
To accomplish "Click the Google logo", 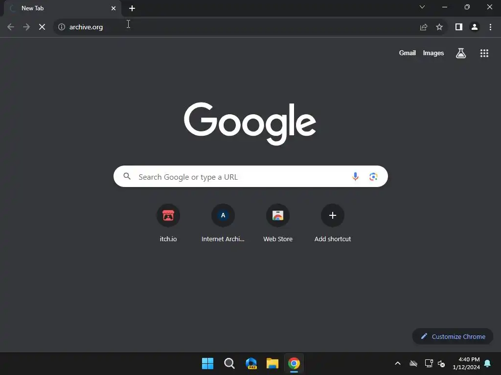I will (250, 124).
